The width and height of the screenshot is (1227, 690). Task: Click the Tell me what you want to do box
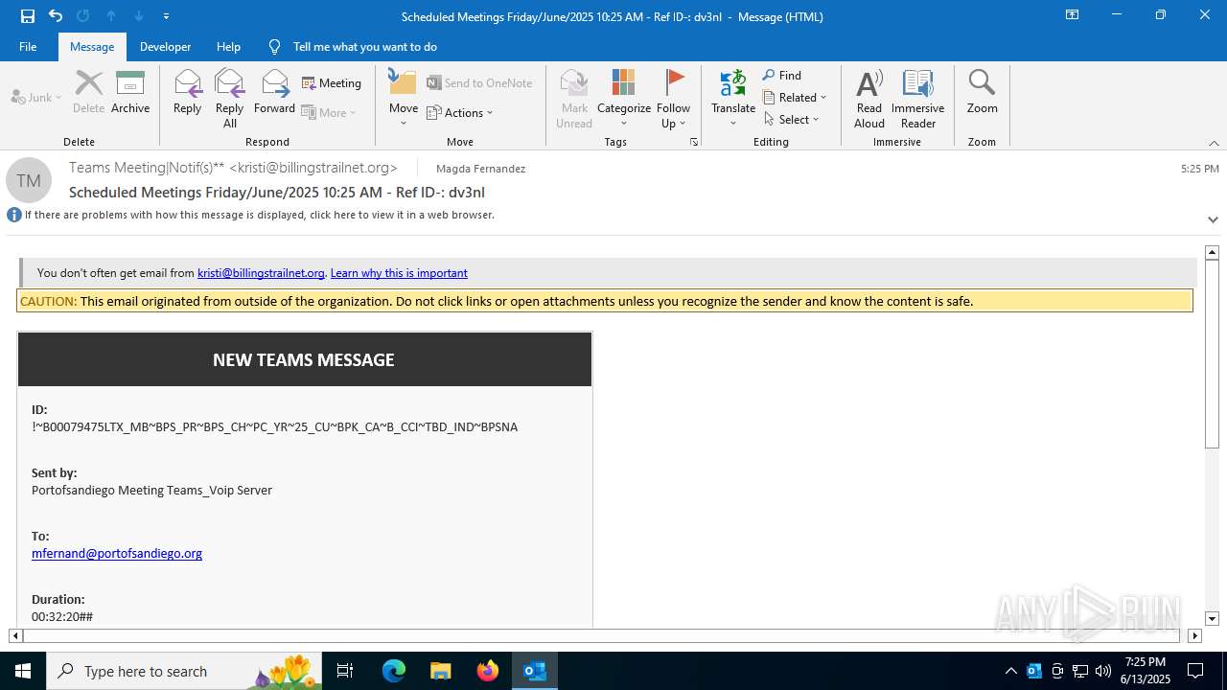(x=364, y=47)
